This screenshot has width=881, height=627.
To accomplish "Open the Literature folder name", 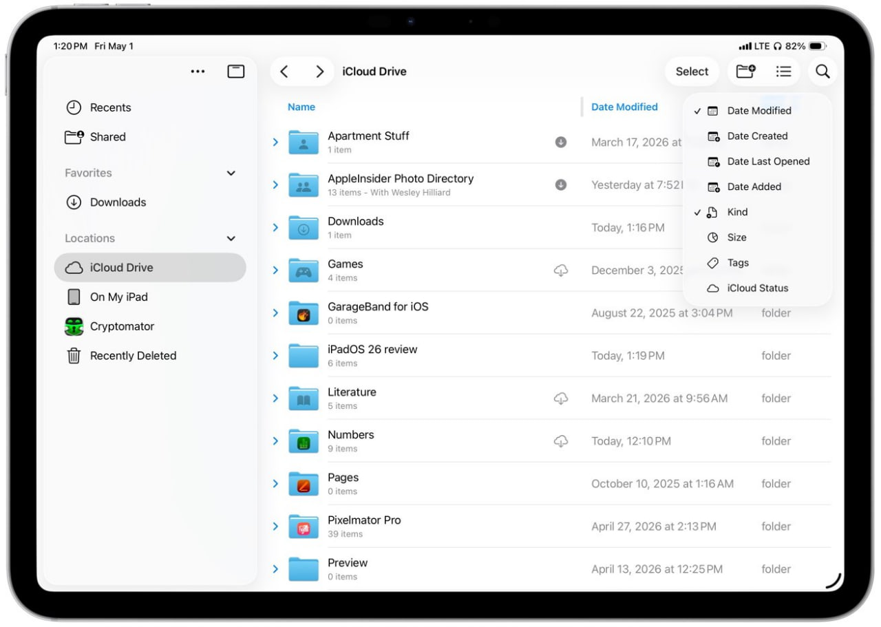I will [352, 392].
